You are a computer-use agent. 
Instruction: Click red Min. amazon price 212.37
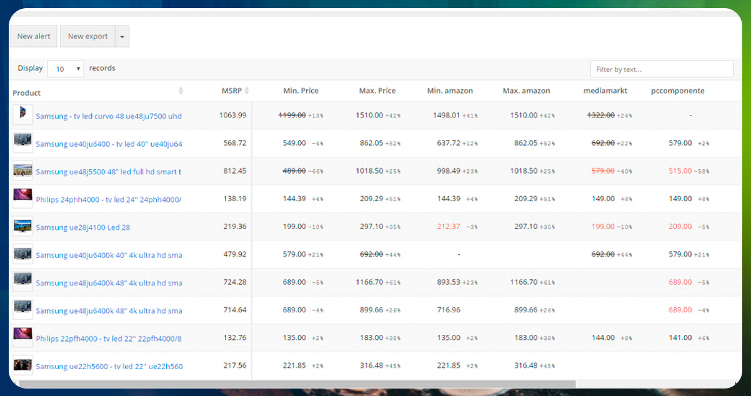coord(449,227)
